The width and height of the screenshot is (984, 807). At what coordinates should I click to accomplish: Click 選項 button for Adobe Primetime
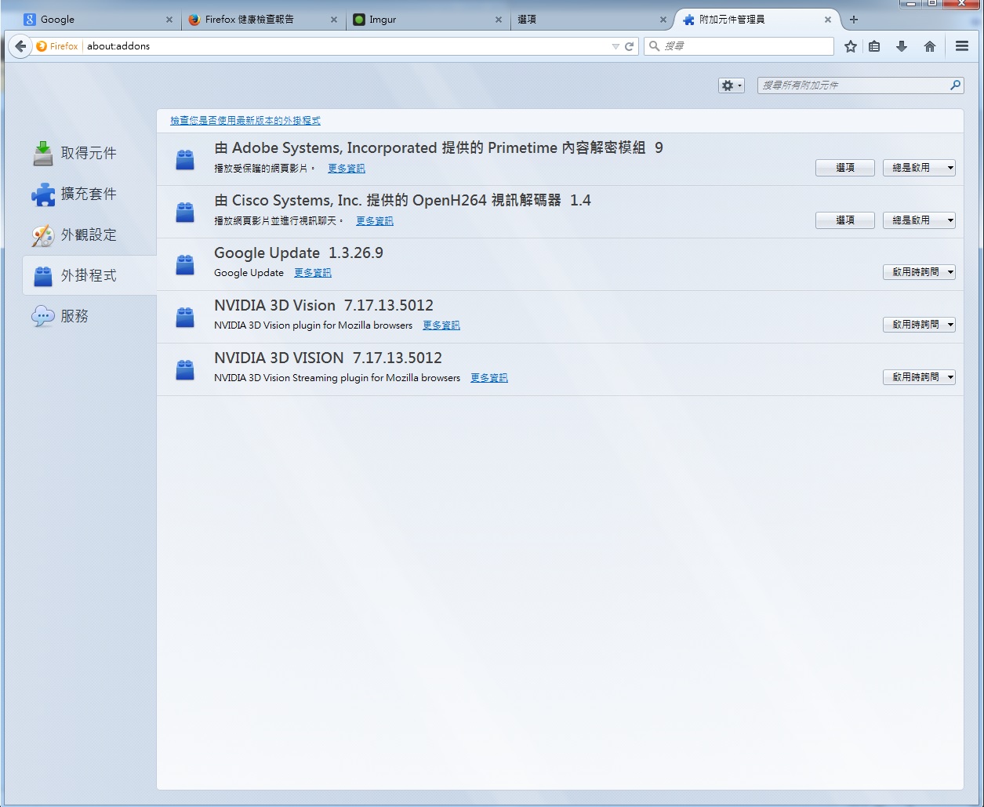click(x=844, y=168)
